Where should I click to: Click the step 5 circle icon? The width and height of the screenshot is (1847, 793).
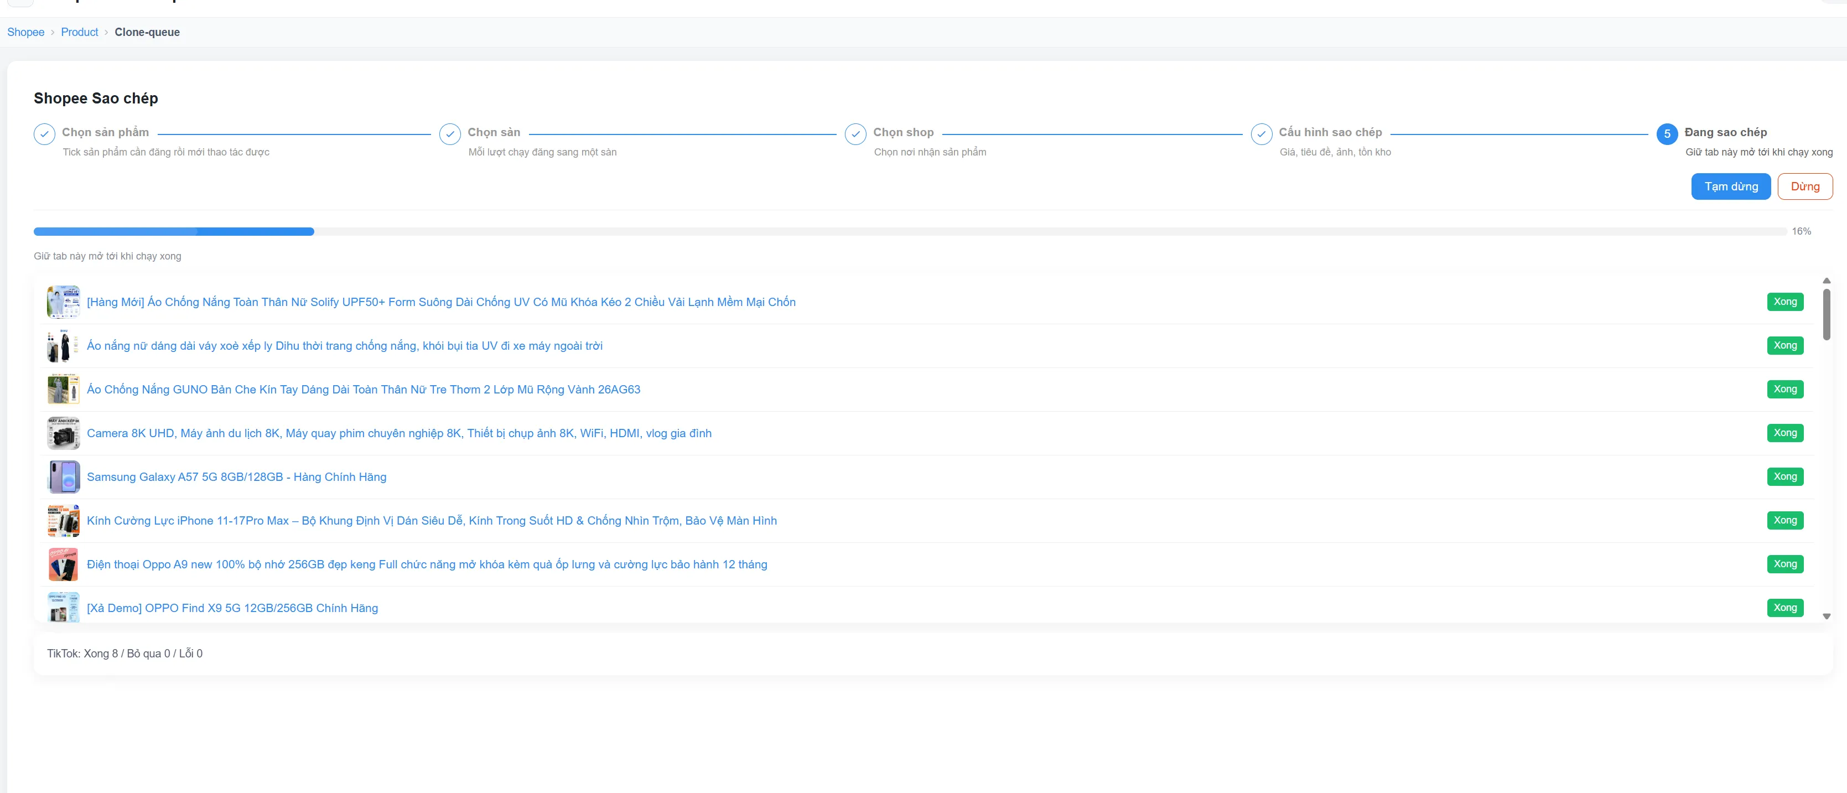(x=1667, y=134)
